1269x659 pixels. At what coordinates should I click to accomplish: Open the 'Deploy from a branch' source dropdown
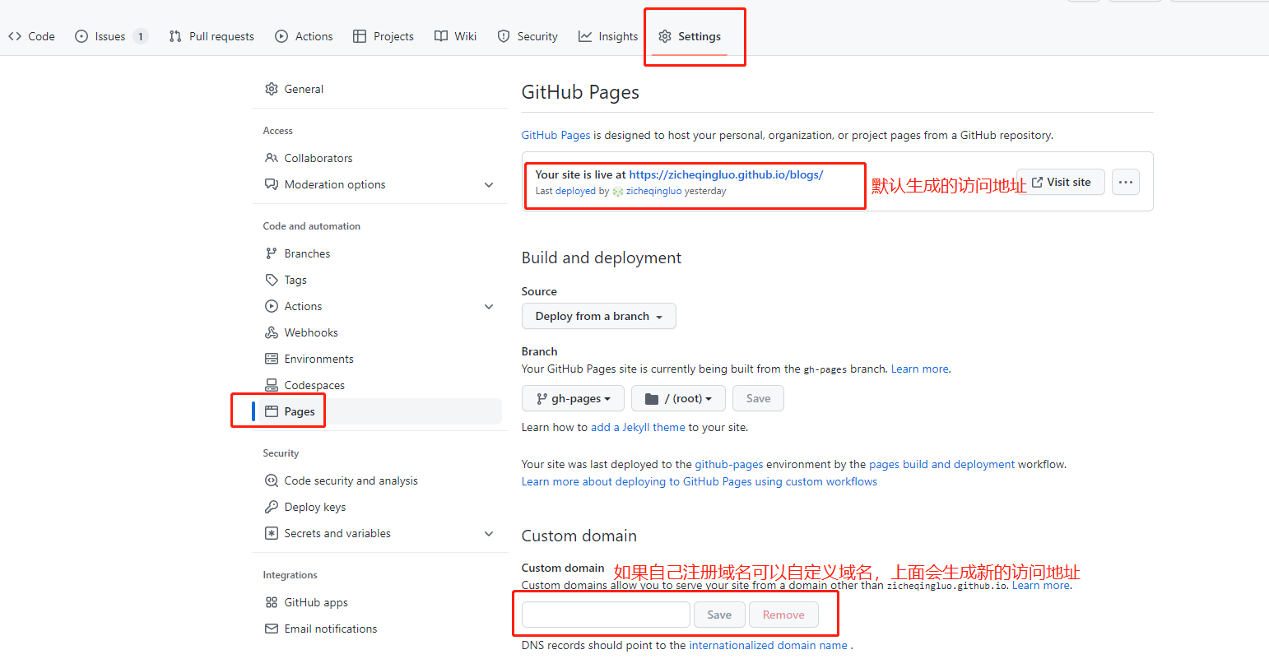click(599, 316)
